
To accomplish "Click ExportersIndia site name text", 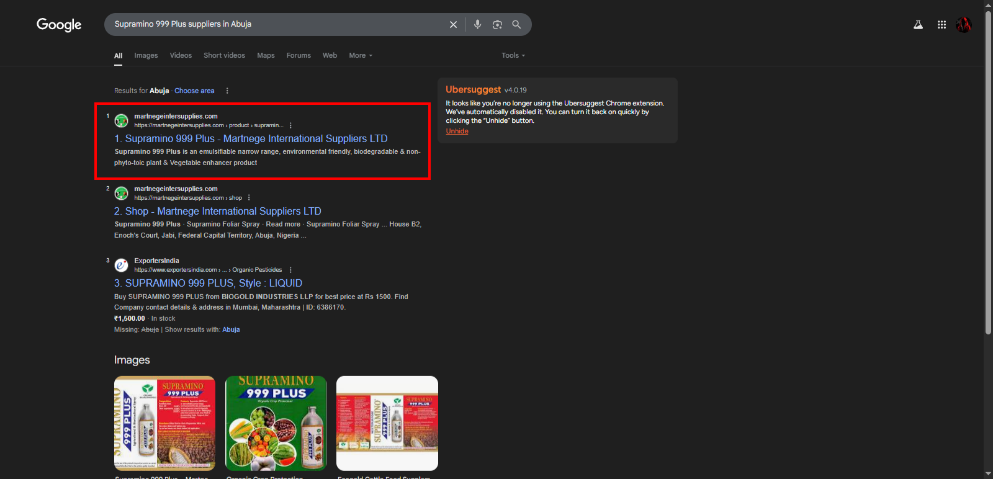I will click(156, 261).
